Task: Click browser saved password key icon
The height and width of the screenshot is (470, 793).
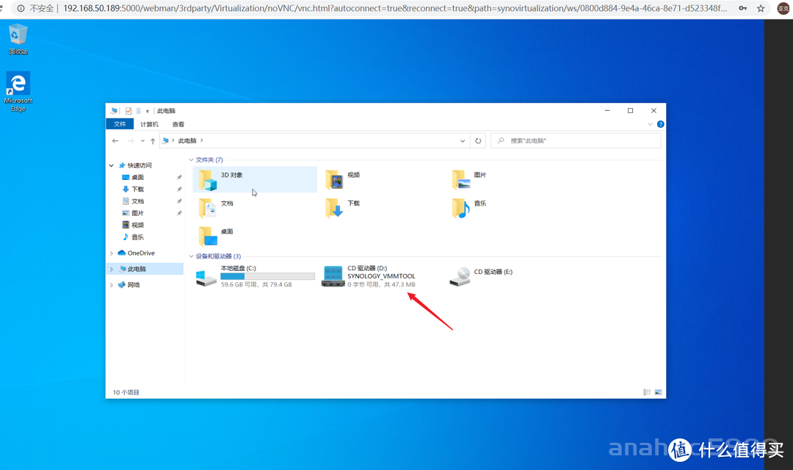Action: 743,8
